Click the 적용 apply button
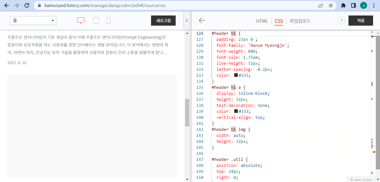The image size is (380, 182). [x=360, y=20]
